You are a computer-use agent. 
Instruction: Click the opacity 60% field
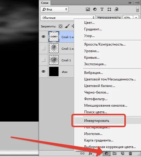[128, 18]
